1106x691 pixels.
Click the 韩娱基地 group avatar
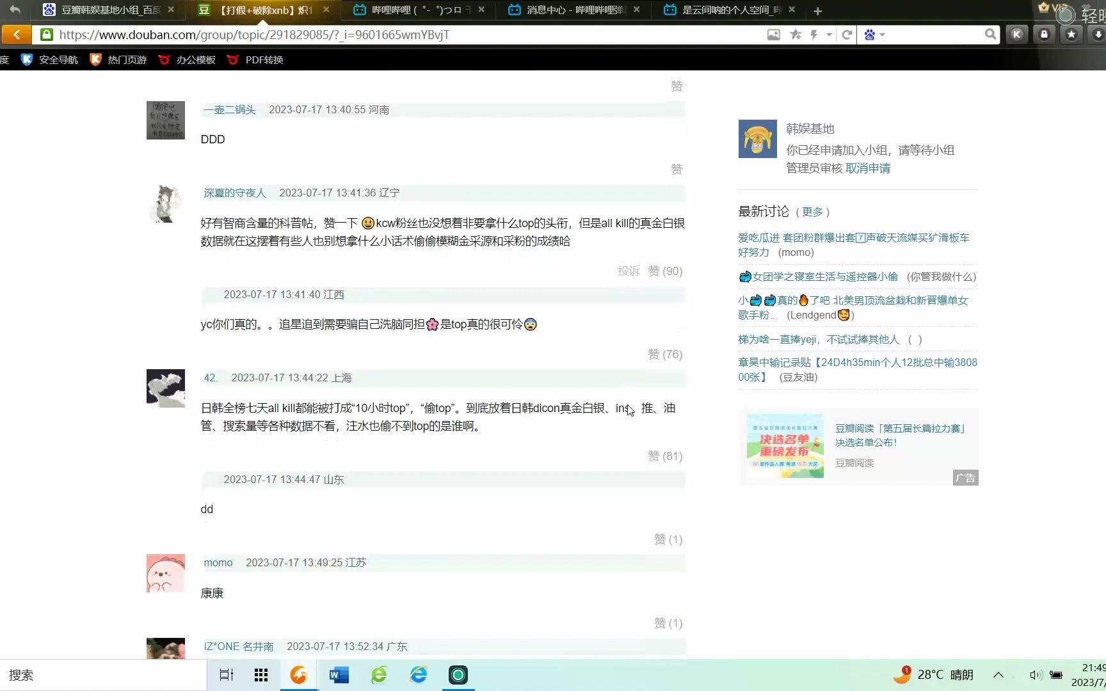coord(757,139)
